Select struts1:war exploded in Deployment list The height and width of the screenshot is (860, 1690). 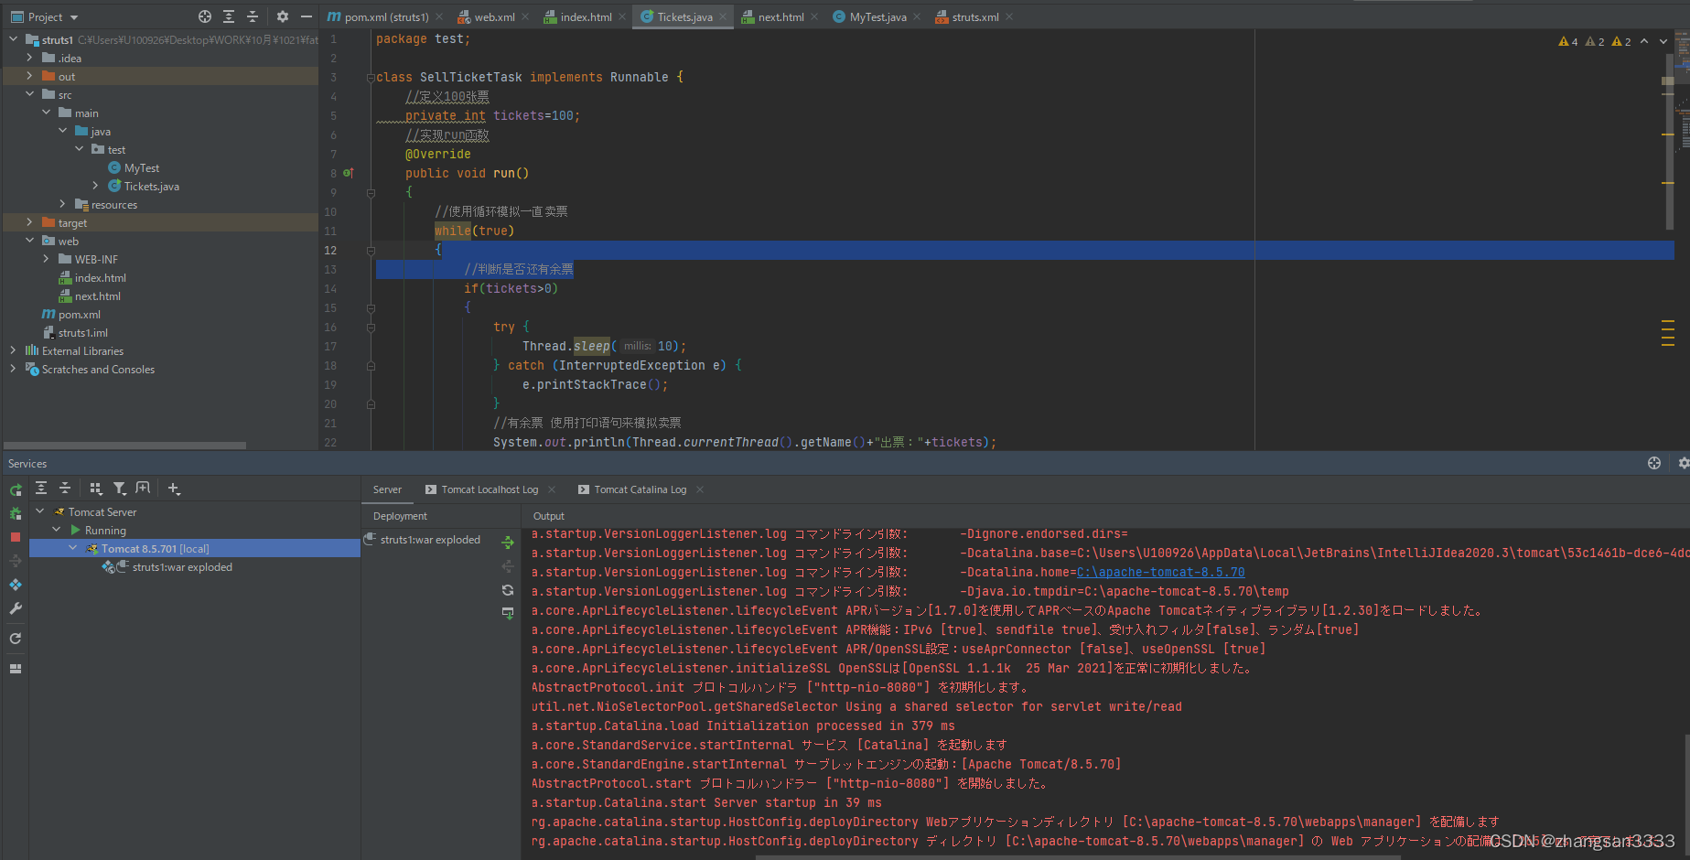tap(430, 539)
